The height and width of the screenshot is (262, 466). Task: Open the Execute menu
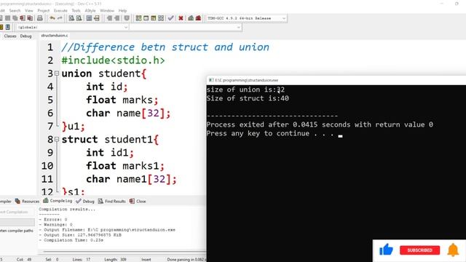click(60, 11)
